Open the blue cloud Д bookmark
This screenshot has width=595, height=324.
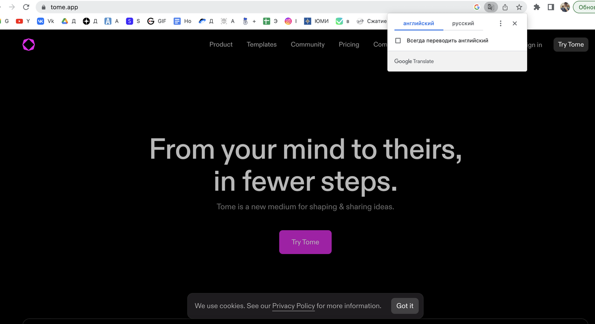click(x=206, y=21)
